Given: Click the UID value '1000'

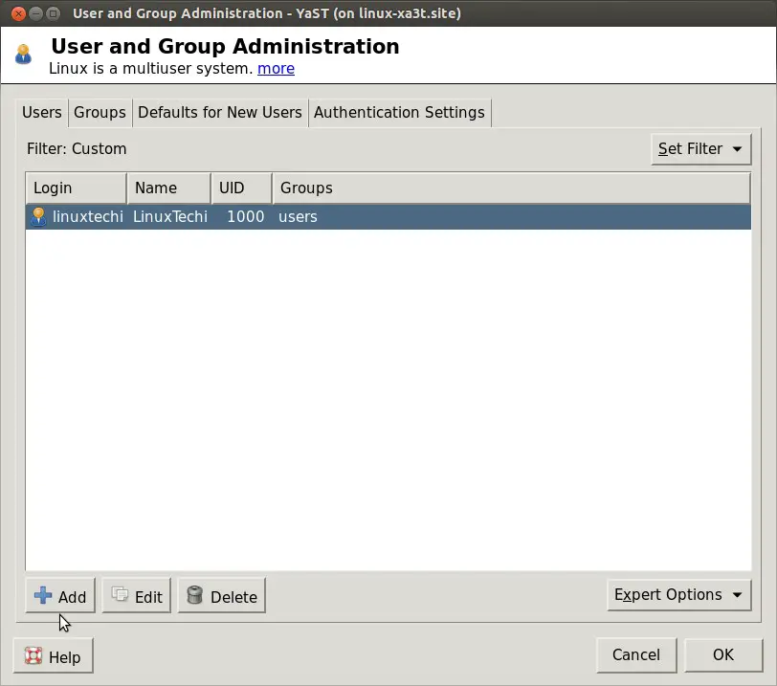Looking at the screenshot, I should (245, 217).
